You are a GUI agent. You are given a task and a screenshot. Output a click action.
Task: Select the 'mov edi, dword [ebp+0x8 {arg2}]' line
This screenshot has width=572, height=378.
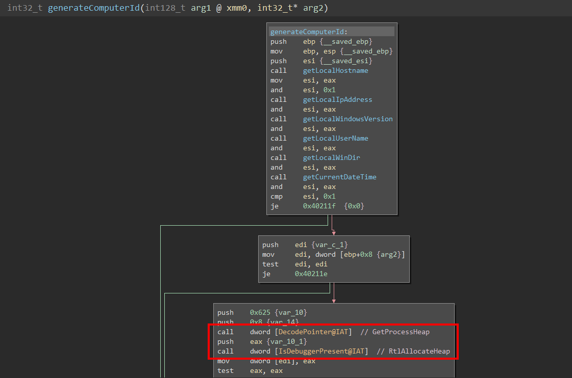333,255
